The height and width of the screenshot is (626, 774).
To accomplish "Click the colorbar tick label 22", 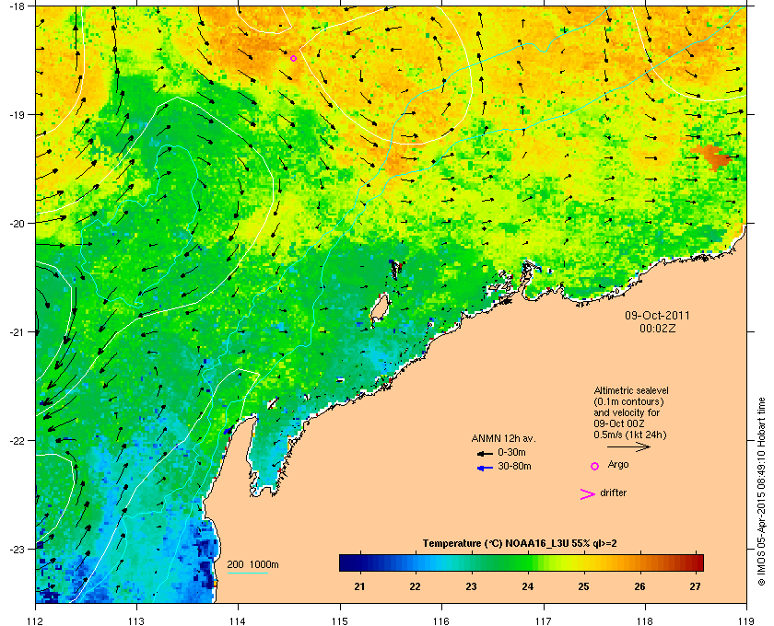I will click(416, 586).
